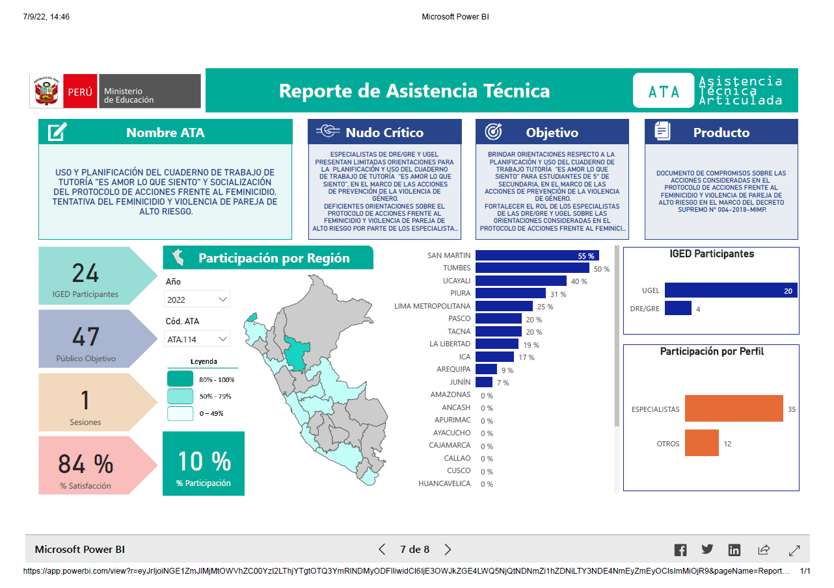
Task: Click the Participación por Perfil chart title
Action: pyautogui.click(x=712, y=352)
